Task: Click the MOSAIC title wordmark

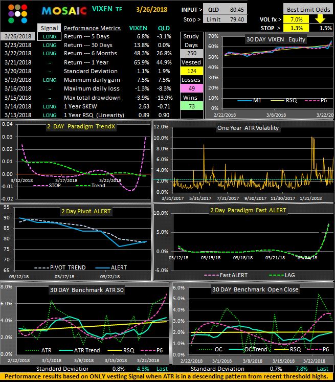Action: 64,11
